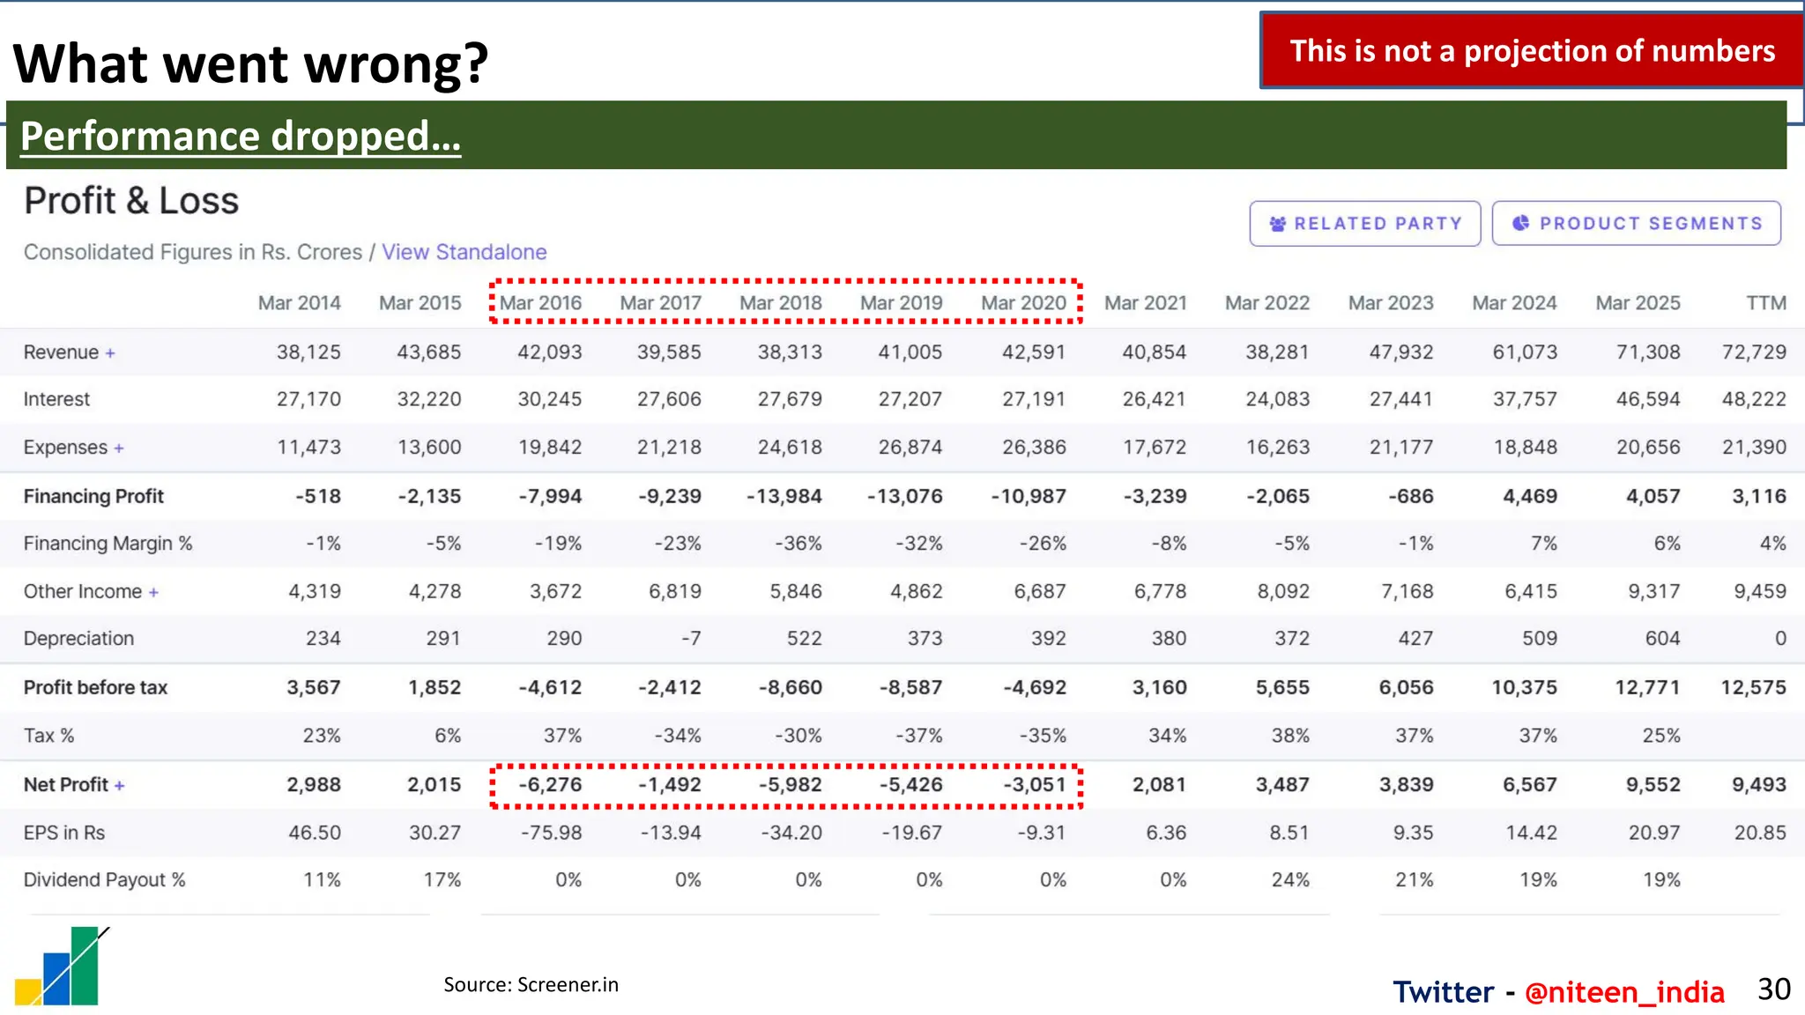This screenshot has height=1015, width=1805.
Task: Click the bar chart logo at bottom left
Action: click(x=62, y=966)
